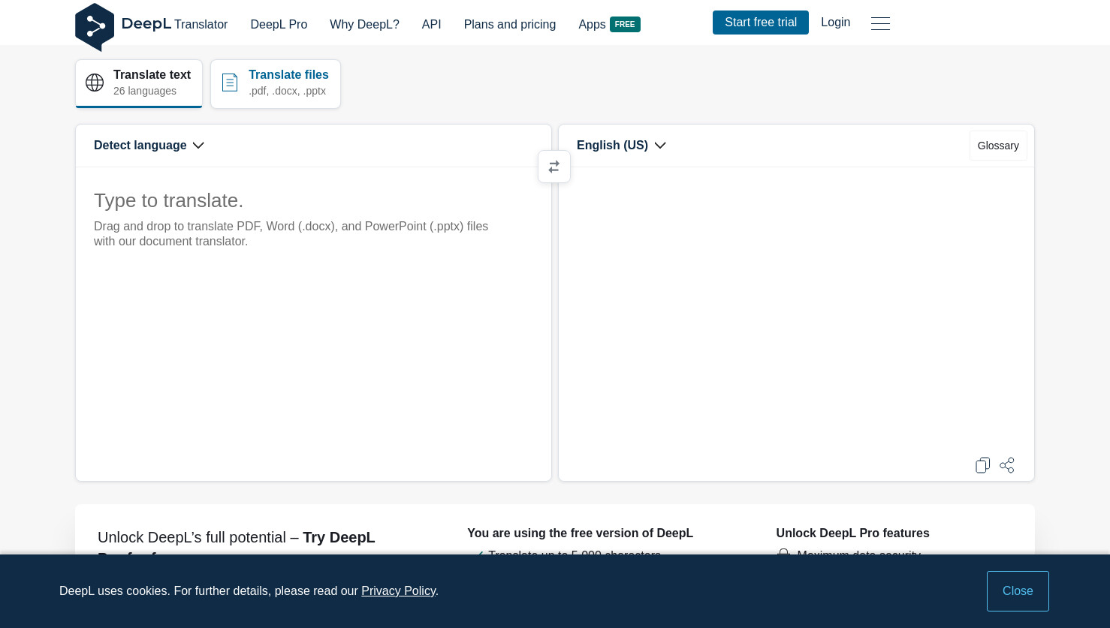1110x628 pixels.
Task: Expand the Detect language dropdown
Action: [149, 146]
